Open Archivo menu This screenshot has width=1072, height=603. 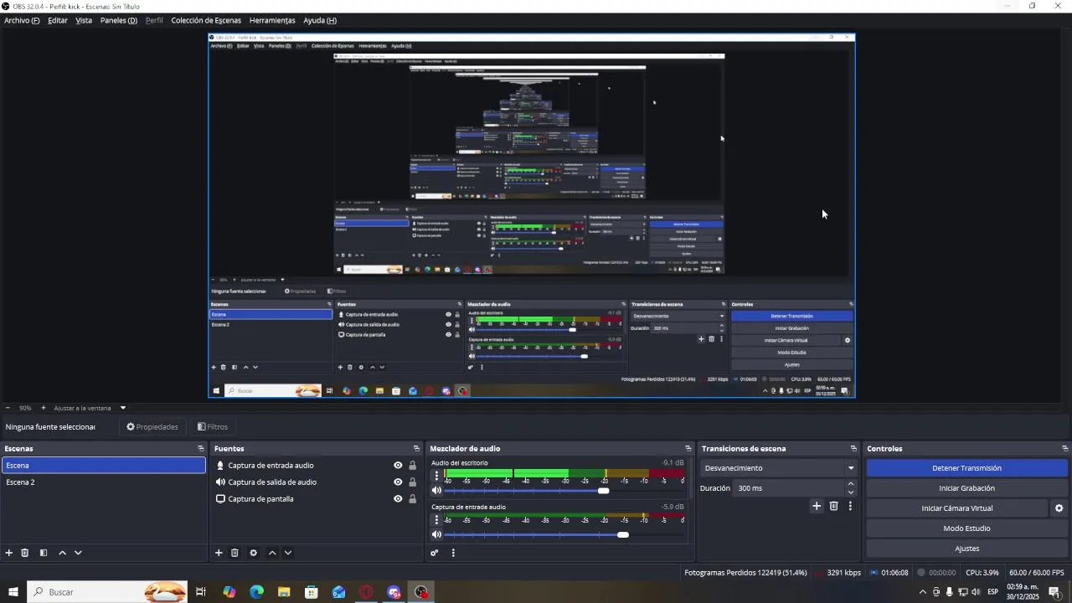click(22, 20)
